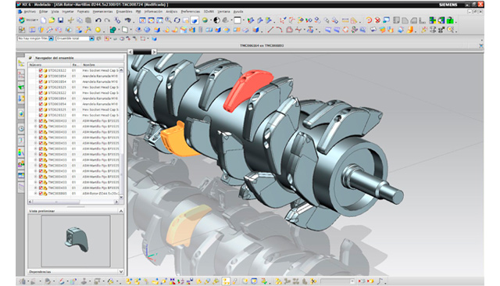The image size is (500, 286).
Task: Click the red X icon in top toolbar
Action: tap(377, 20)
